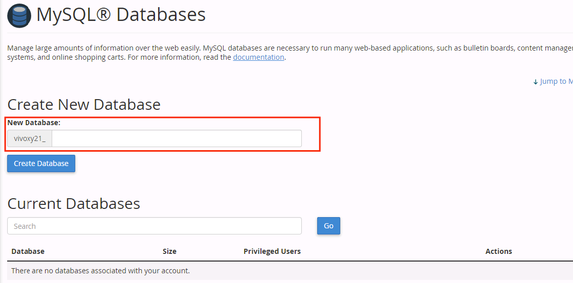Click the Go search button
Screen dimensions: 573x283
328,226
